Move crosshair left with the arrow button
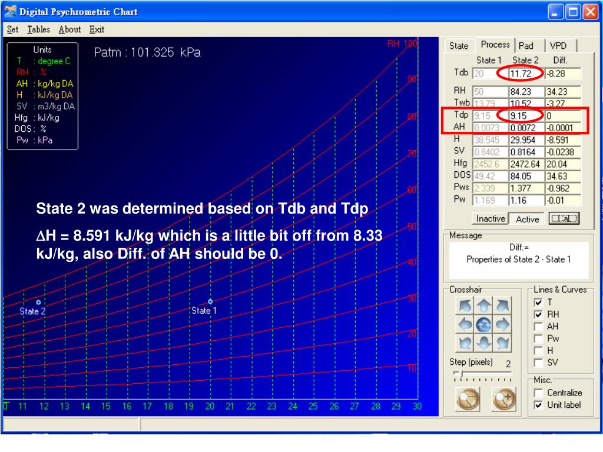This screenshot has height=452, width=603. click(465, 325)
